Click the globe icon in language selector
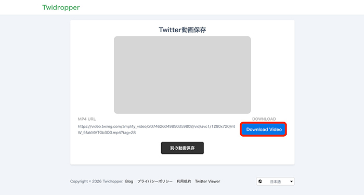This screenshot has height=195, width=364. [260, 181]
